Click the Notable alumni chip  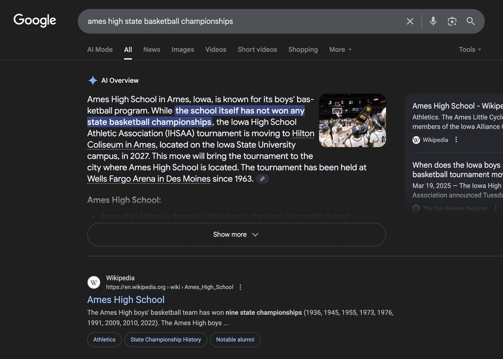point(235,340)
